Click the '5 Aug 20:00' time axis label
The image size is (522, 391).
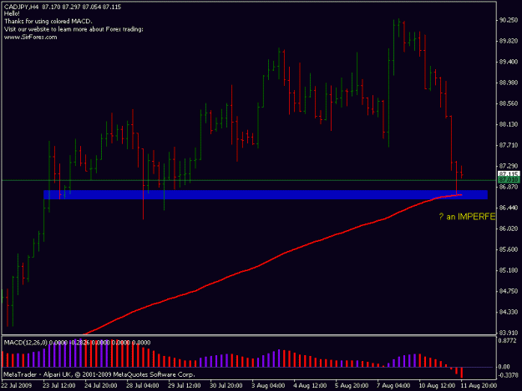[352, 386]
